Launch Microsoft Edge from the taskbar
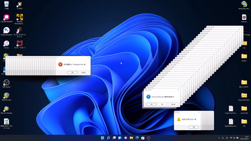This screenshot has width=251, height=141. click(x=137, y=138)
